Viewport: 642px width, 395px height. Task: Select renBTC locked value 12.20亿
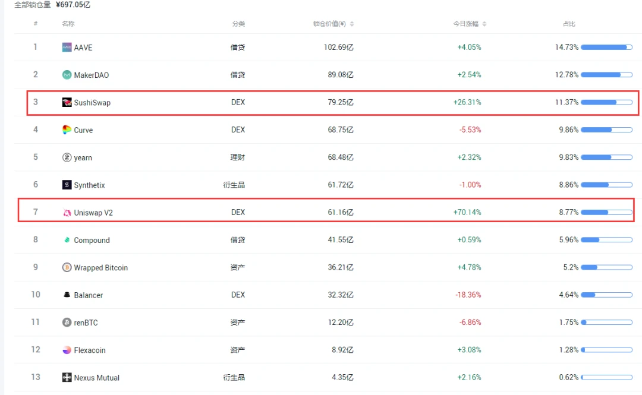pyautogui.click(x=341, y=323)
